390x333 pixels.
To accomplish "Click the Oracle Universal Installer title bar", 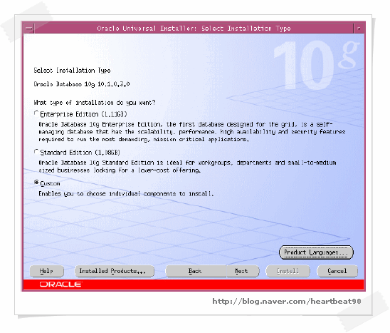I will (194, 29).
